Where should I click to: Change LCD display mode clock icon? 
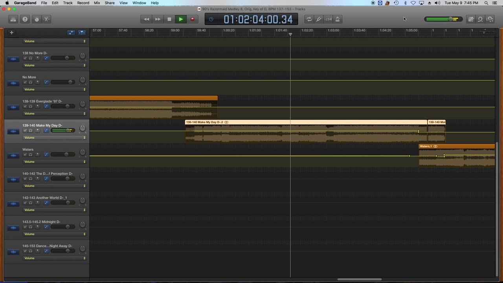coord(211,19)
